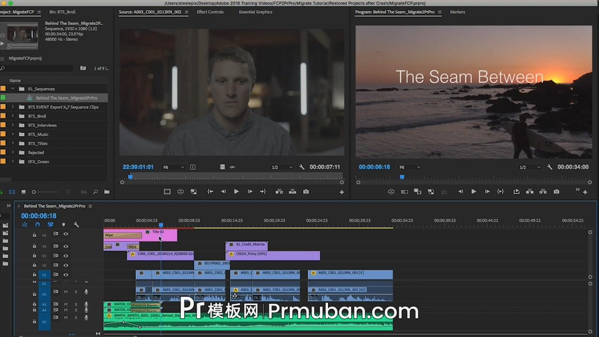This screenshot has width=599, height=337.
Task: Click Export Frame camera in Program Monitor
Action: (x=556, y=191)
